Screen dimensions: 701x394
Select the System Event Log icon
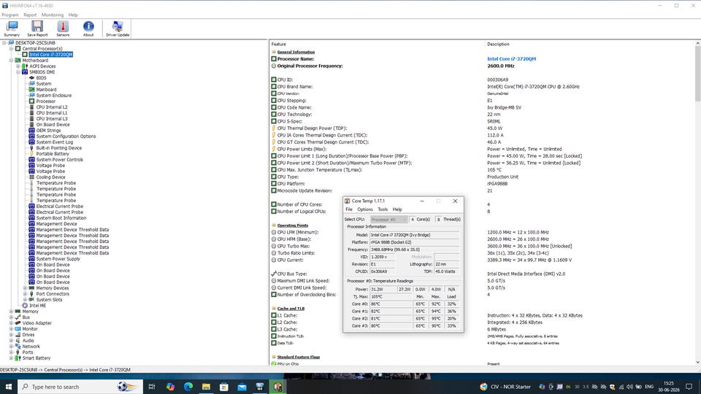[31, 142]
